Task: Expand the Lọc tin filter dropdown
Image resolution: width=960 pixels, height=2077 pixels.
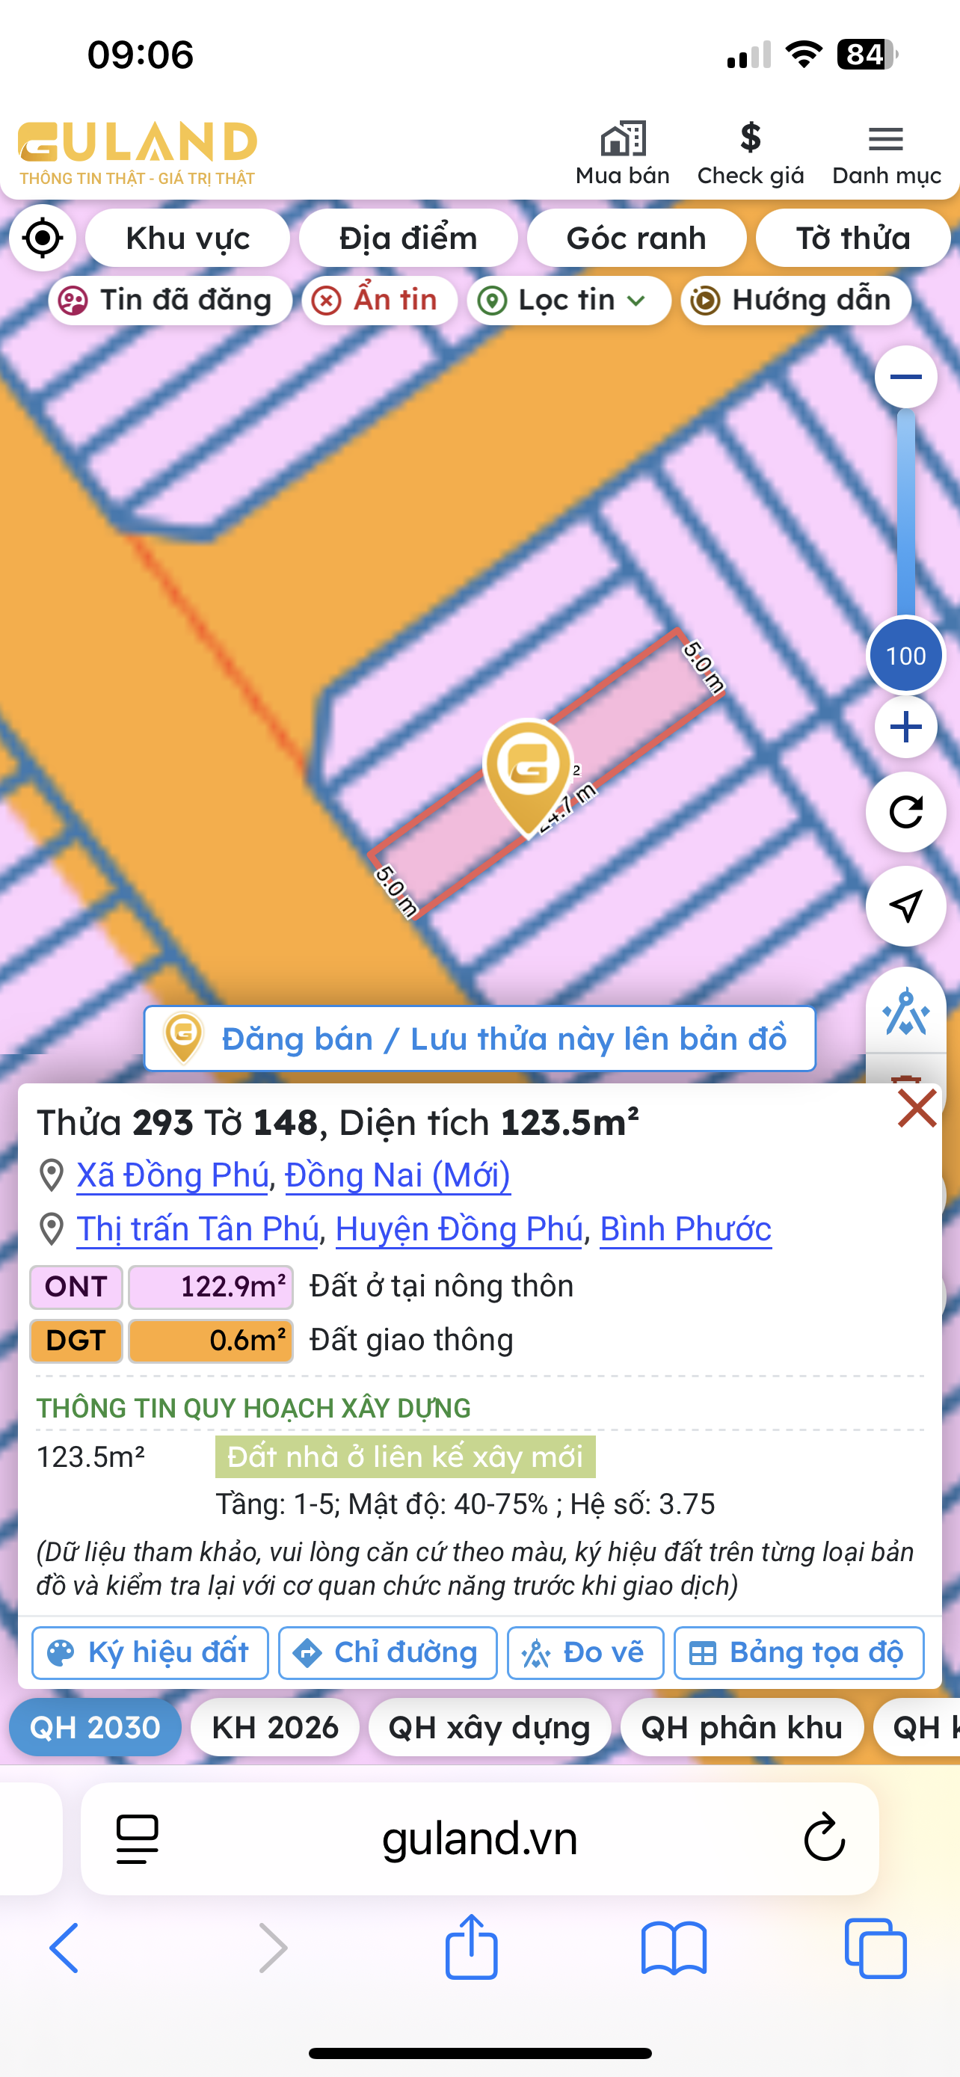Action: click(x=568, y=300)
